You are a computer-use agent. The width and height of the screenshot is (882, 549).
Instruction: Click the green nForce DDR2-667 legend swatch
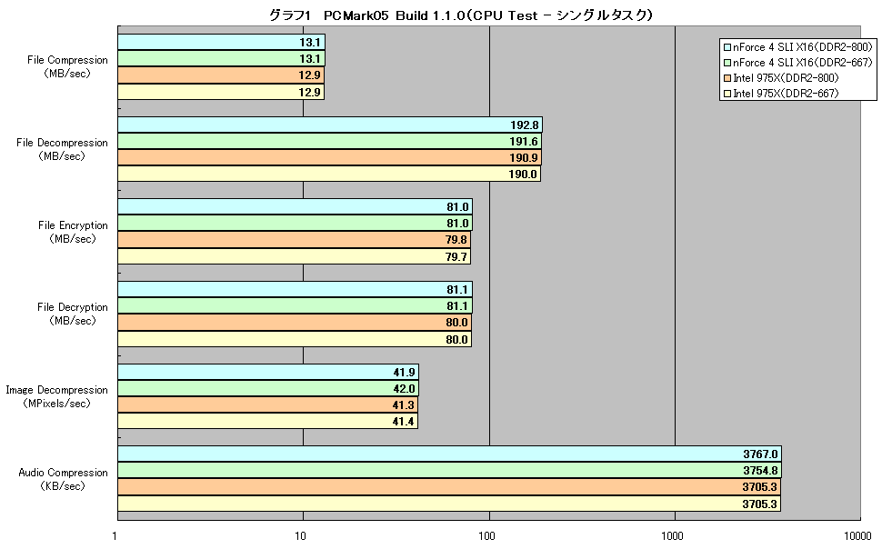click(727, 63)
